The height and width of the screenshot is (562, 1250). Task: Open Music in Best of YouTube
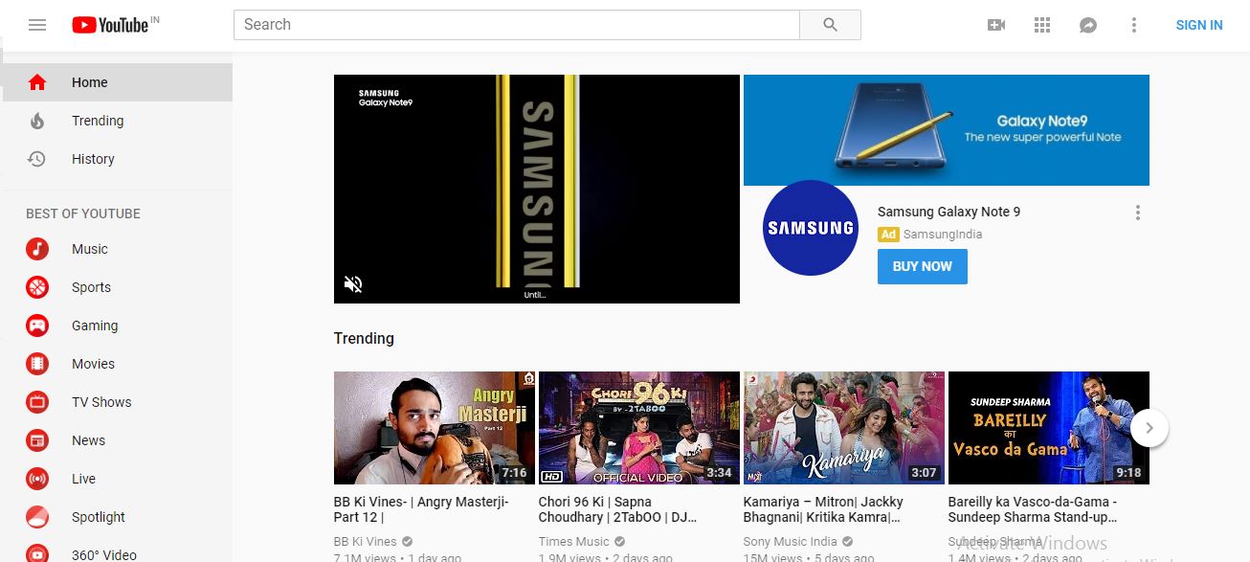[x=117, y=249]
